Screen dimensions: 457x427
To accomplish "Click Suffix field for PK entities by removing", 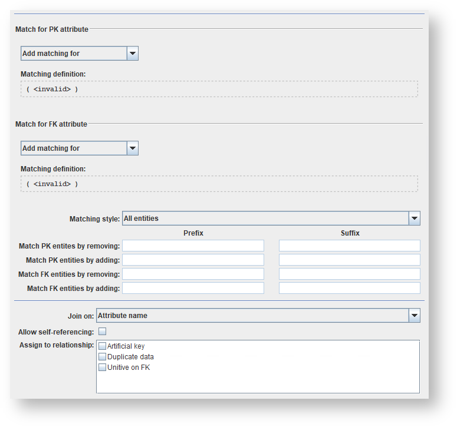I will click(349, 246).
